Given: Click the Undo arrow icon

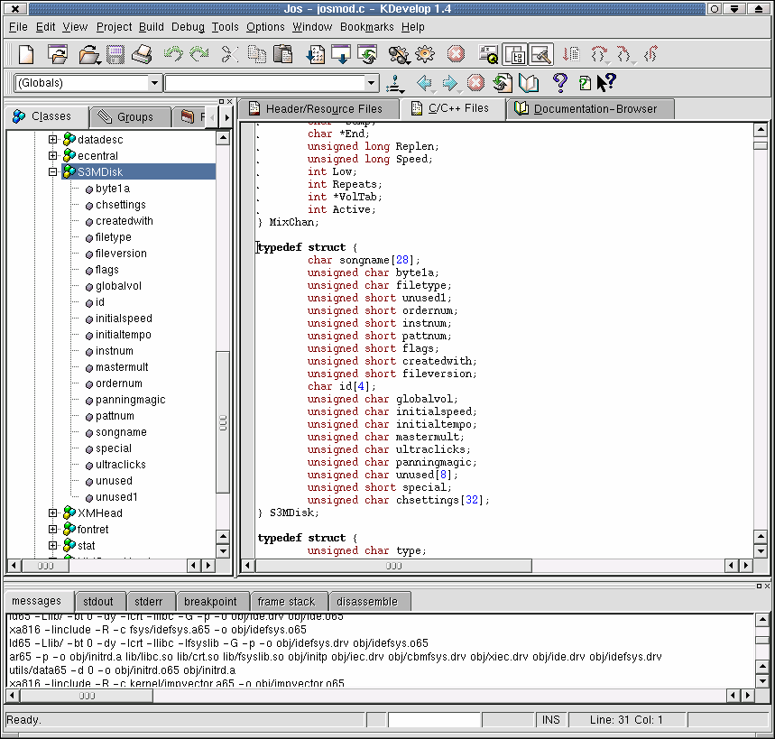Looking at the screenshot, I should [x=173, y=53].
